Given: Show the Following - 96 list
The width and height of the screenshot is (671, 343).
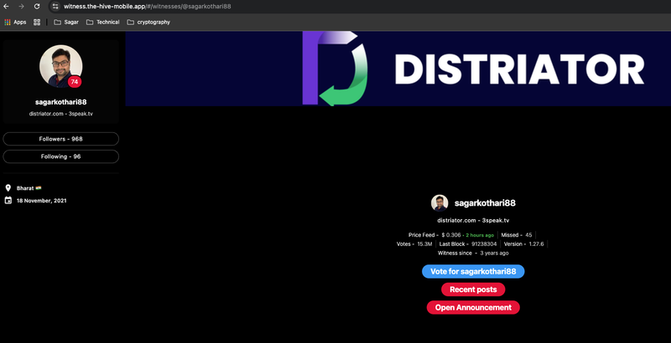Looking at the screenshot, I should pos(60,156).
